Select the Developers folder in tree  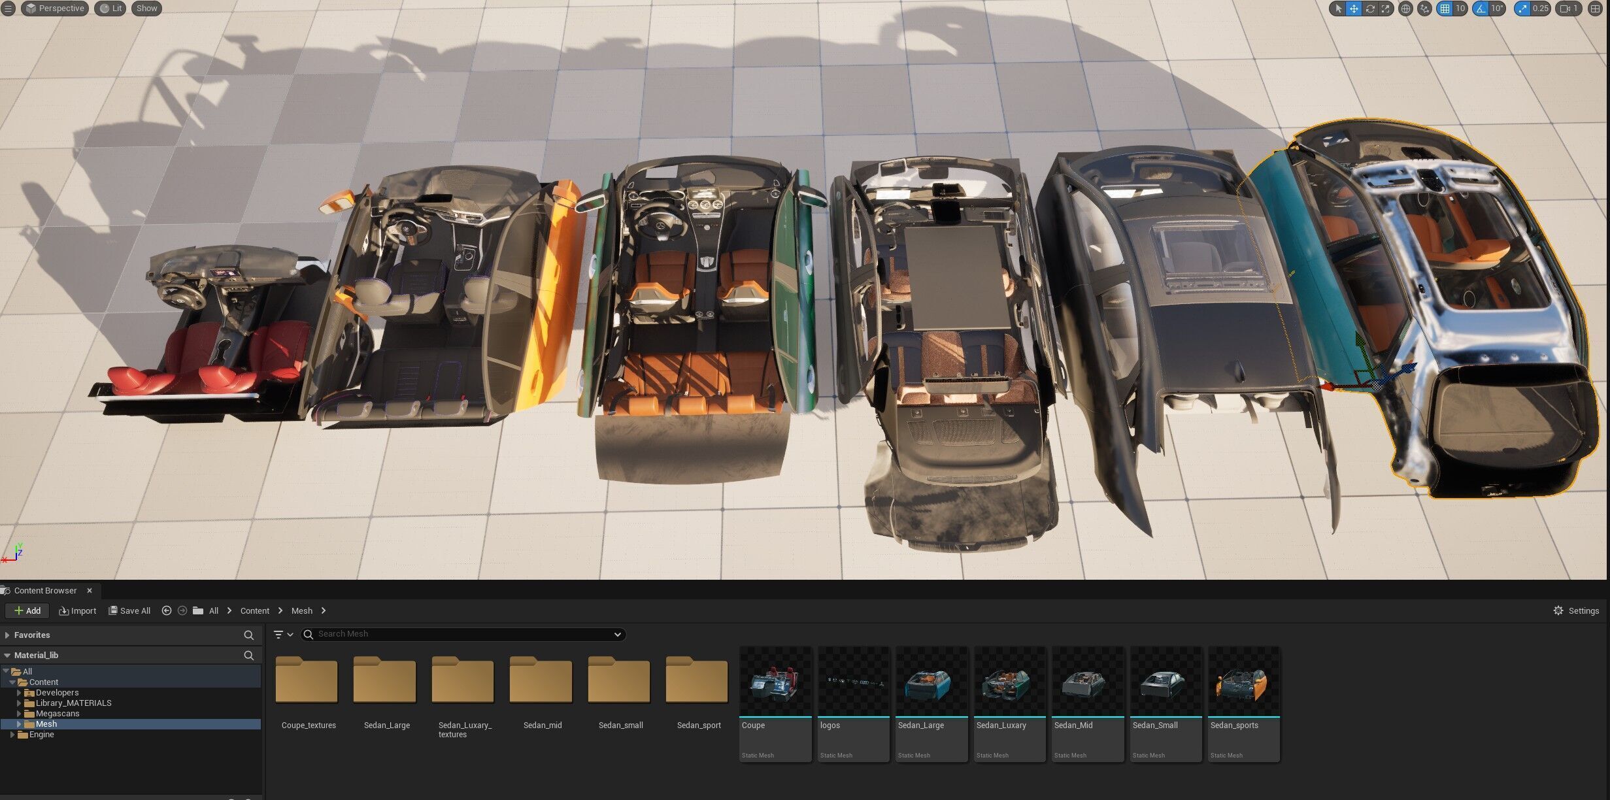[131, 692]
